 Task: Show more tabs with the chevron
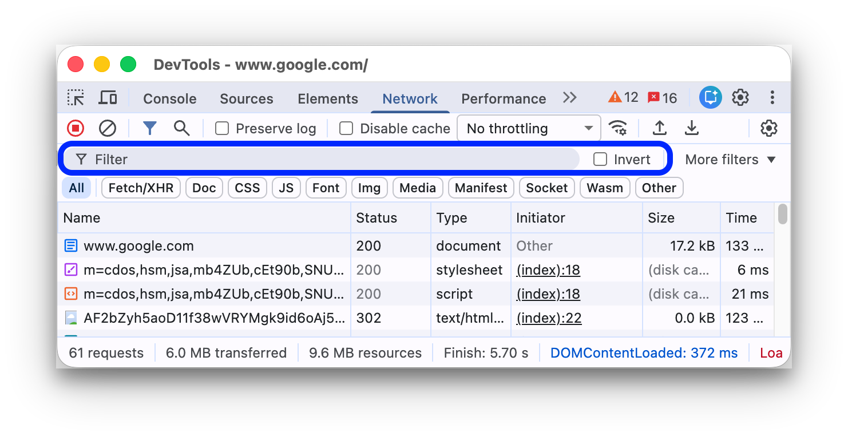coord(570,98)
